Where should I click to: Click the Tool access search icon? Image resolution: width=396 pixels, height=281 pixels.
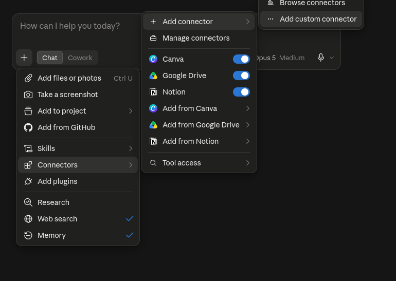click(153, 163)
